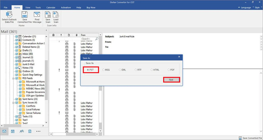Uncheck MSNBC News (99) checkbox
Screen dimensions: 263x140
(x=20, y=89)
